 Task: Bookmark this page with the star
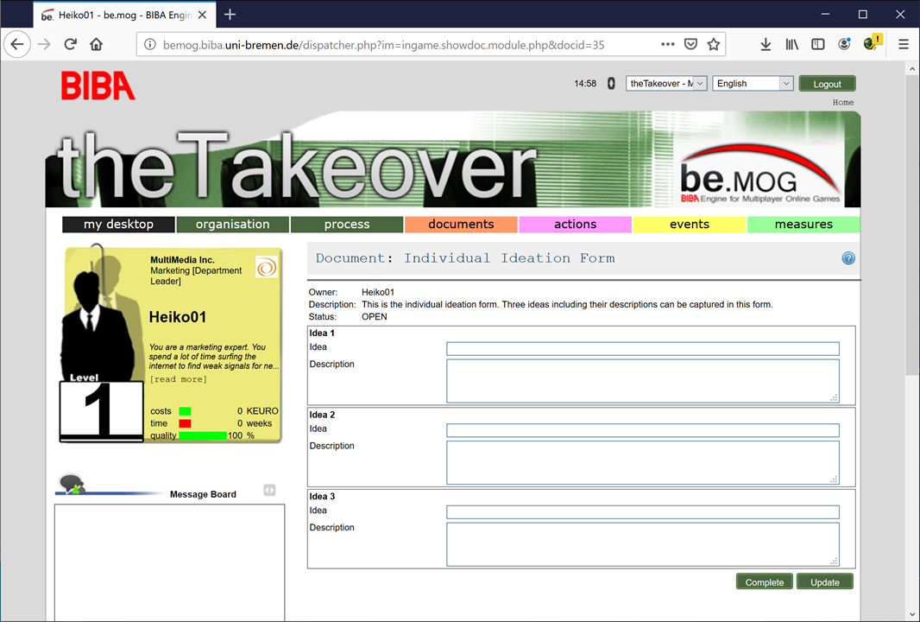pyautogui.click(x=714, y=45)
